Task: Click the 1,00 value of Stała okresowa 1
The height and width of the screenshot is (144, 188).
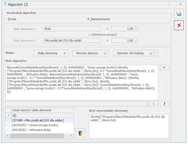Action: pyautogui.click(x=123, y=29)
